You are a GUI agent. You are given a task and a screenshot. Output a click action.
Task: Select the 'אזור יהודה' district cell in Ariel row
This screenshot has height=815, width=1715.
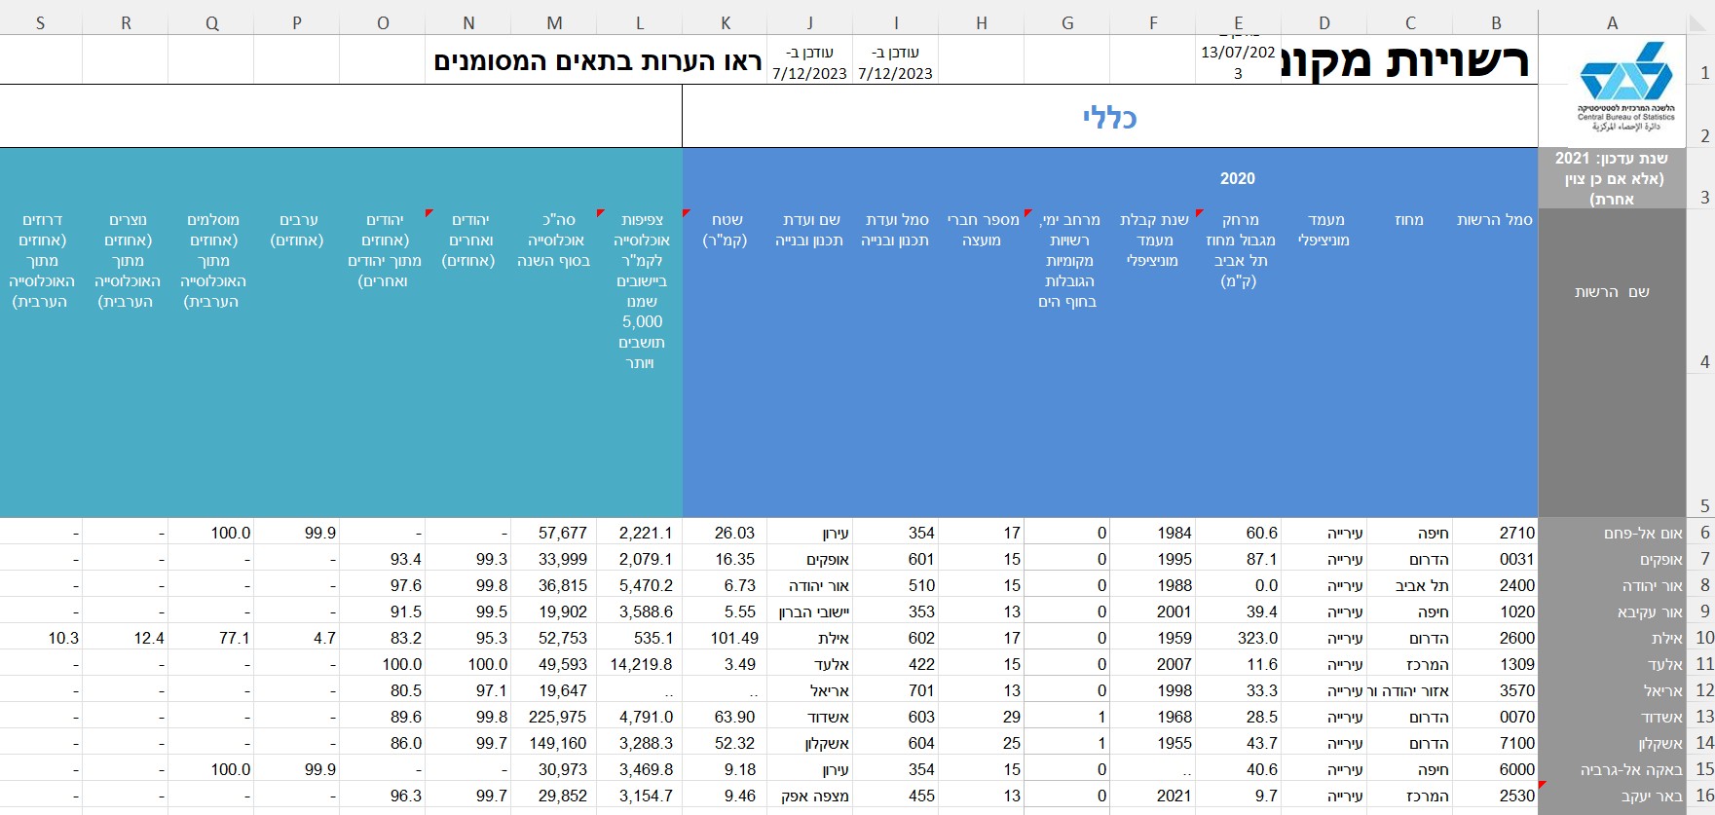click(1409, 690)
